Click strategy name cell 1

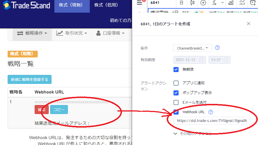pos(10,102)
